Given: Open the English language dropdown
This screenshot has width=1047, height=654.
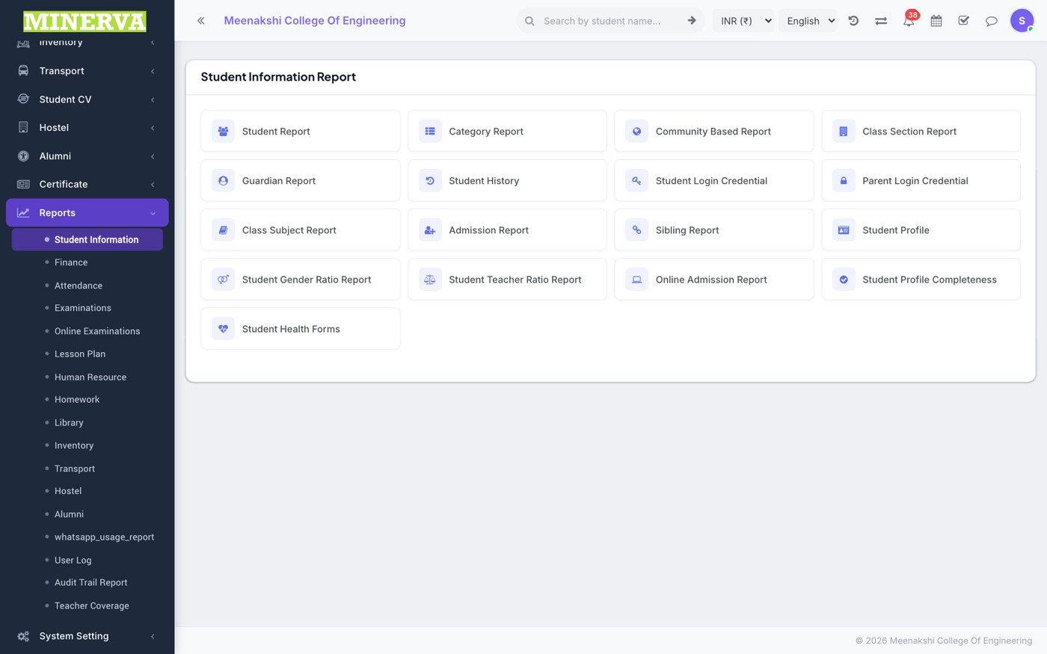Looking at the screenshot, I should [808, 21].
